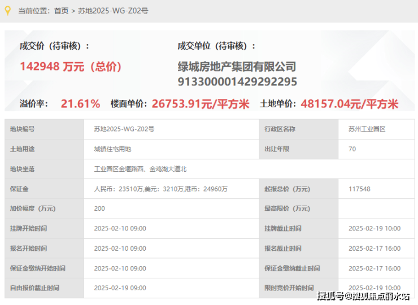Select company name 绿城房地产集团有限公司

tap(237, 67)
